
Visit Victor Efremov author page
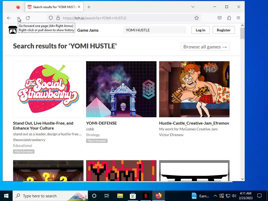171,135
